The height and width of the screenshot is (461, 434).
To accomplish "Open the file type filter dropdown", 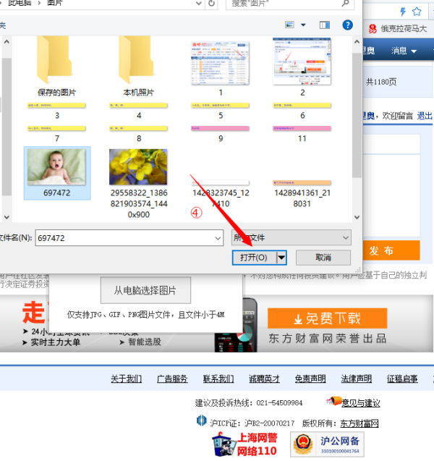I will (344, 237).
